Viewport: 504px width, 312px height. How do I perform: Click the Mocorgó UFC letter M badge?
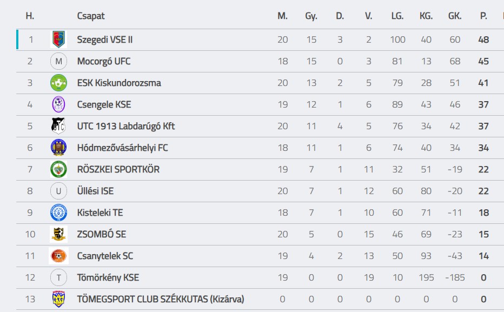pos(58,61)
